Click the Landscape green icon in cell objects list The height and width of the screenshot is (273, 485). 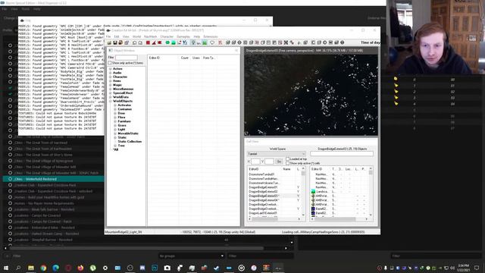click(313, 192)
